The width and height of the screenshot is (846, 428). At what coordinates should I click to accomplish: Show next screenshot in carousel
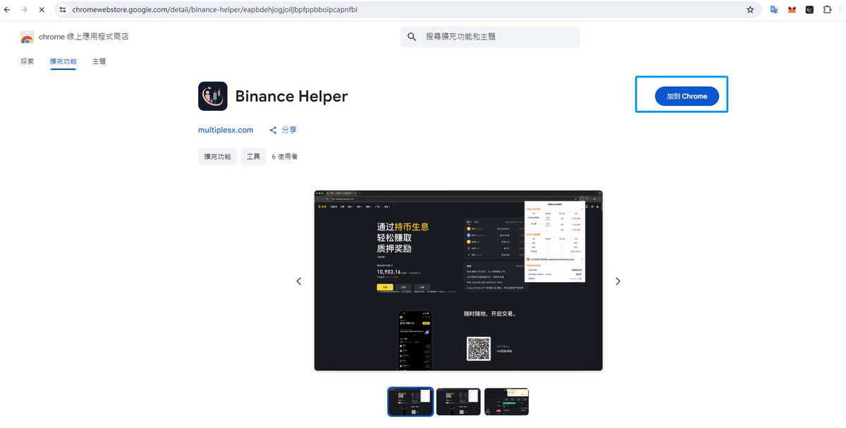coord(618,281)
